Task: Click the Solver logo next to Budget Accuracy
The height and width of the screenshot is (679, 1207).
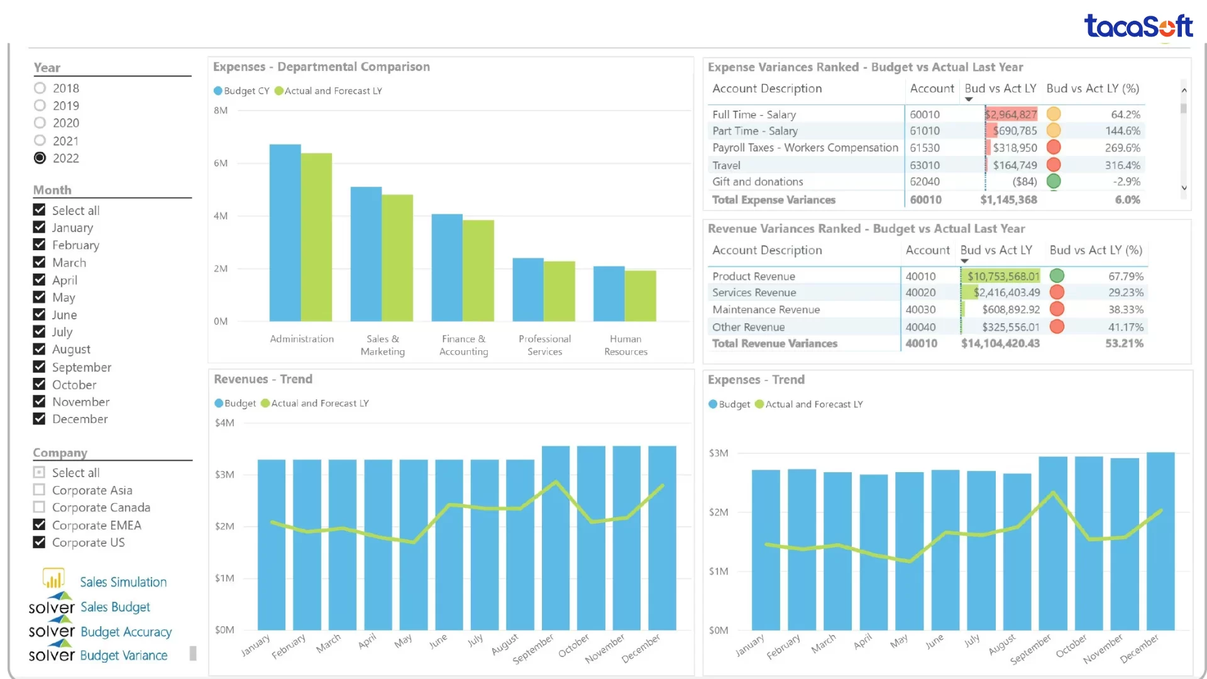Action: (52, 629)
